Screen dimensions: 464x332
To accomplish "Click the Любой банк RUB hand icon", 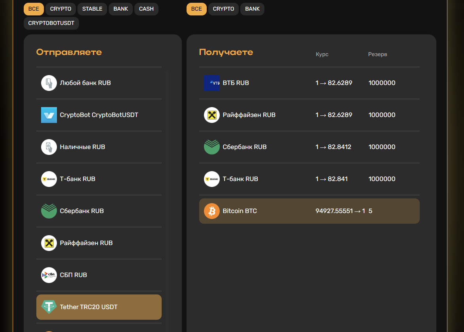I will coord(49,83).
